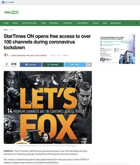140x165 pixels.
Task: Share article via WhatsApp
Action: pyautogui.click(x=53, y=65)
